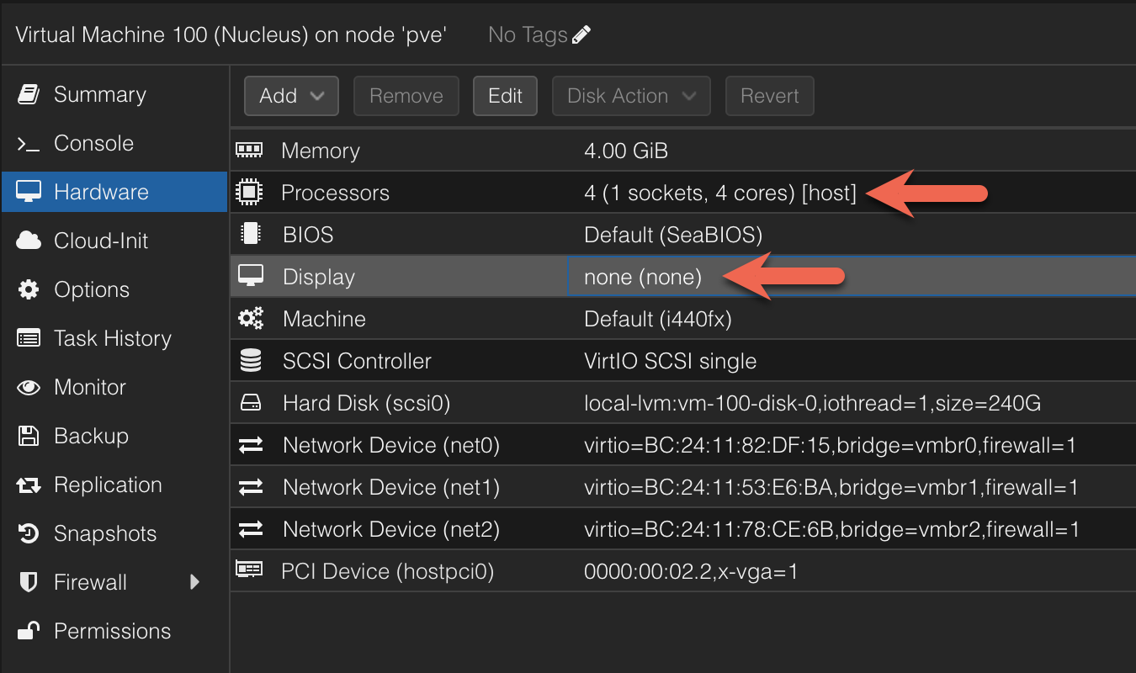Click the Summary notebook icon
Viewport: 1136px width, 673px height.
point(29,94)
